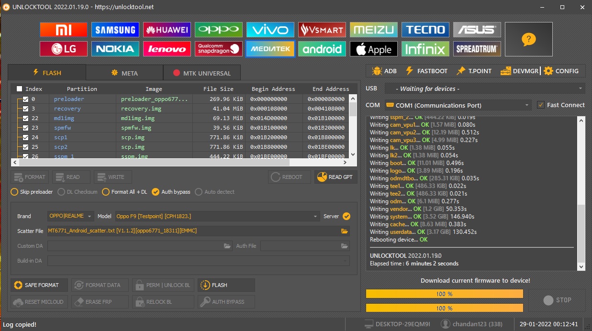
Task: Open COM port dropdown
Action: pyautogui.click(x=458, y=105)
